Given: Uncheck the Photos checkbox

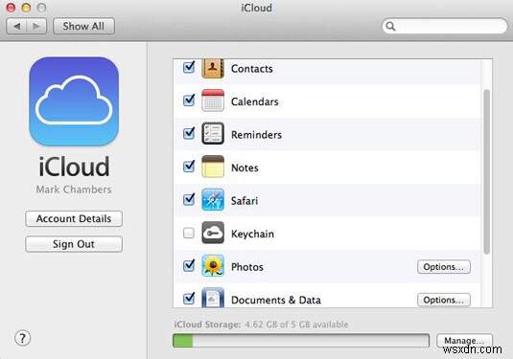Looking at the screenshot, I should [x=189, y=265].
